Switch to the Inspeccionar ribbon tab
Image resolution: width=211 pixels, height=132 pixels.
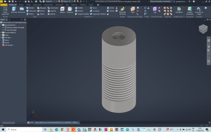tap(37, 5)
